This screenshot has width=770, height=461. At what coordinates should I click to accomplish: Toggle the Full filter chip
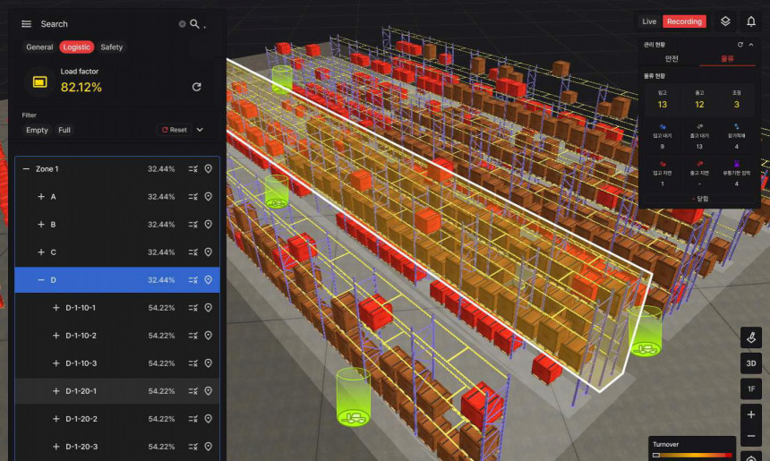point(64,130)
